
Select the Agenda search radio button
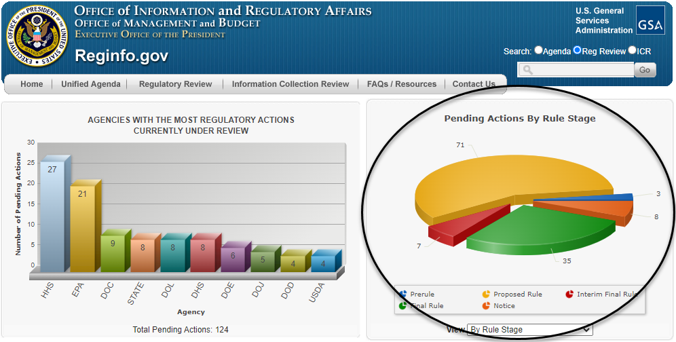click(x=539, y=50)
